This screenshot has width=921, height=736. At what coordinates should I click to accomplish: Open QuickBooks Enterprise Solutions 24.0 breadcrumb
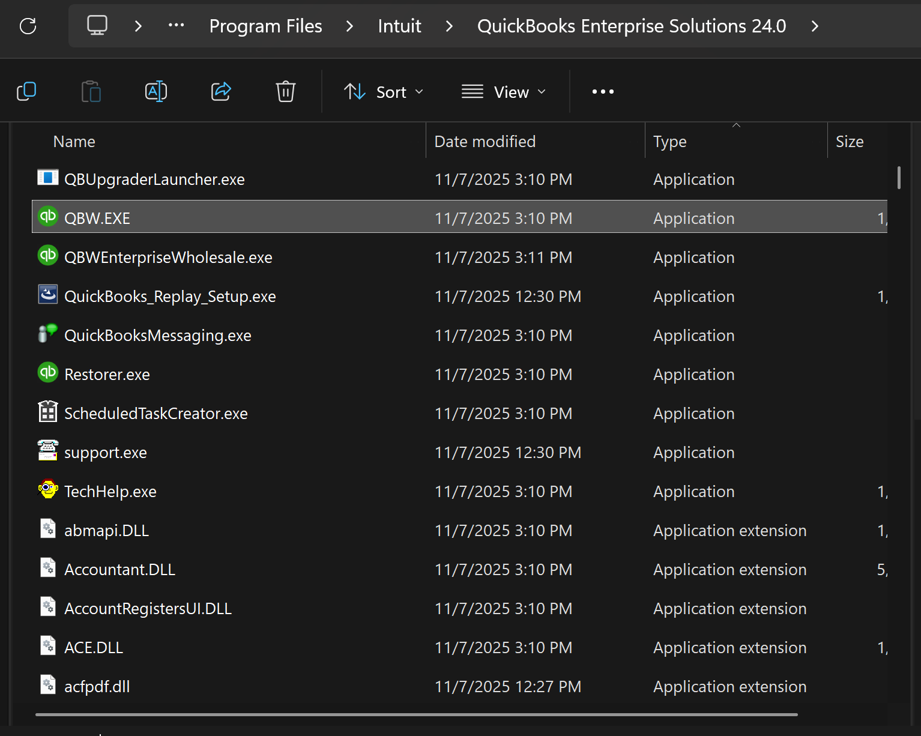632,26
